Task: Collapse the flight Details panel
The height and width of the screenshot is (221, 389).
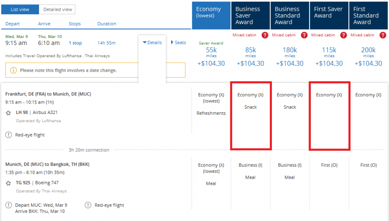Action: coord(152,43)
